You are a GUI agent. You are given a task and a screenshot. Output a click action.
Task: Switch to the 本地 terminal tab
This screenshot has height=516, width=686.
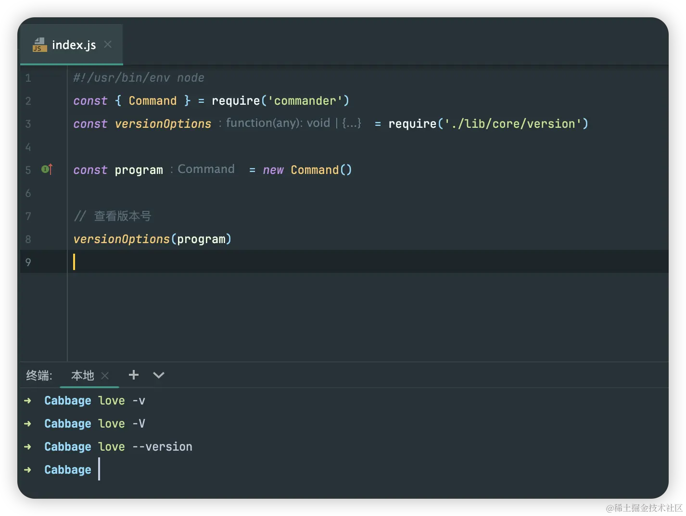(82, 375)
